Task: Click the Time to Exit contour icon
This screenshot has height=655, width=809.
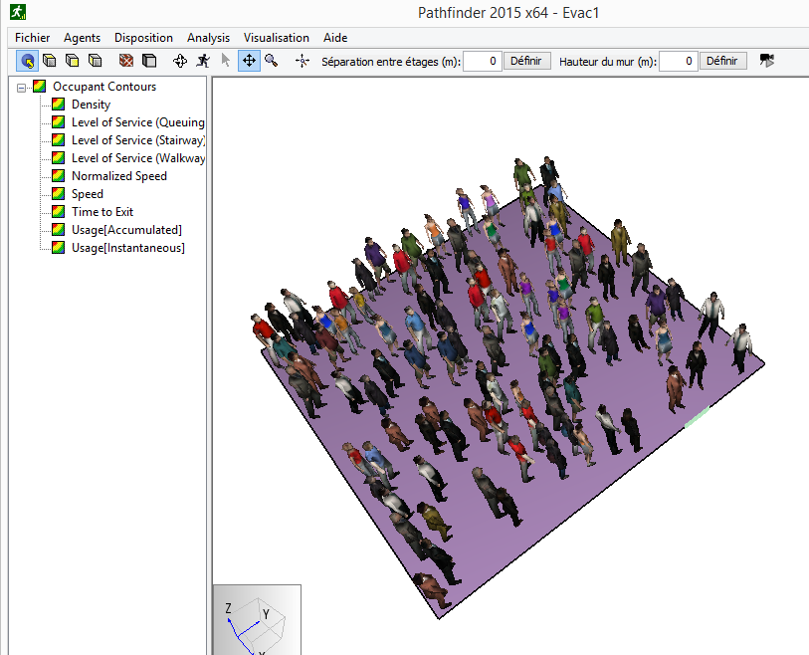Action: pyautogui.click(x=59, y=212)
